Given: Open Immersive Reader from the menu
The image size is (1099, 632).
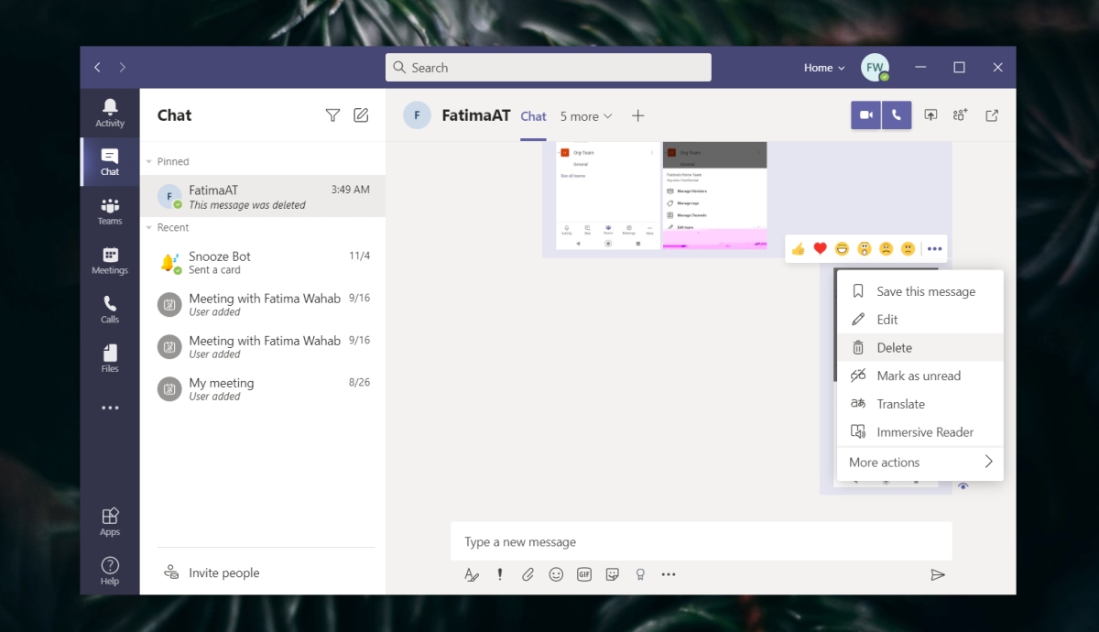Looking at the screenshot, I should click(920, 432).
